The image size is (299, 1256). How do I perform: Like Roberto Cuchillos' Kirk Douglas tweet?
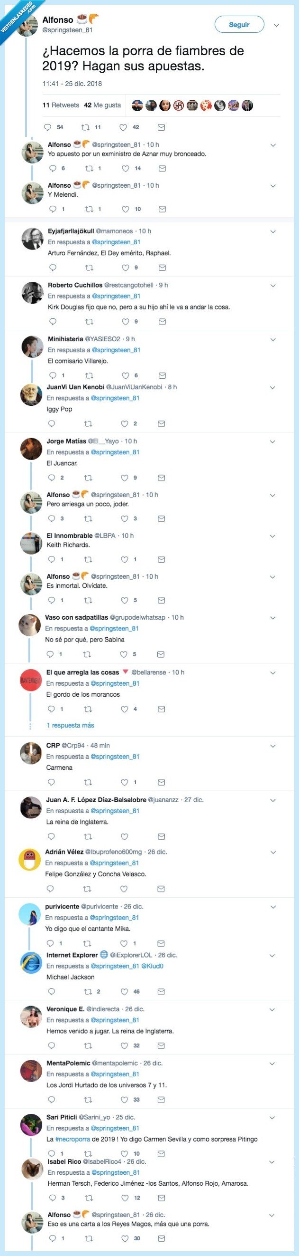click(126, 321)
